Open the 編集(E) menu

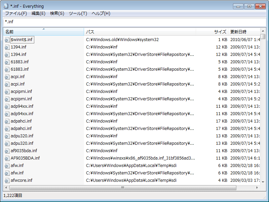pyautogui.click(x=38, y=13)
